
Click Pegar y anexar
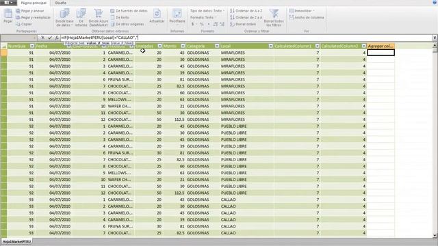[x=30, y=11]
